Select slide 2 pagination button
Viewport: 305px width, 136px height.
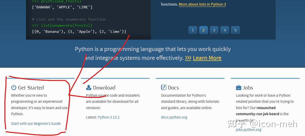(x=203, y=30)
